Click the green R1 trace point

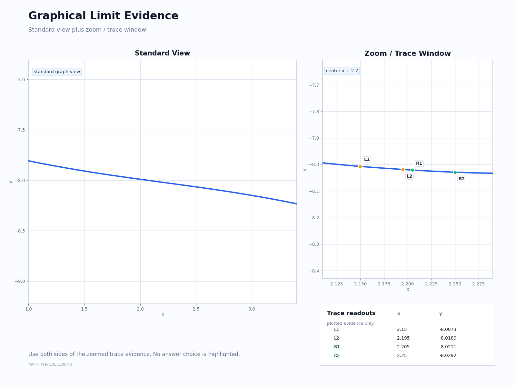[412, 170]
